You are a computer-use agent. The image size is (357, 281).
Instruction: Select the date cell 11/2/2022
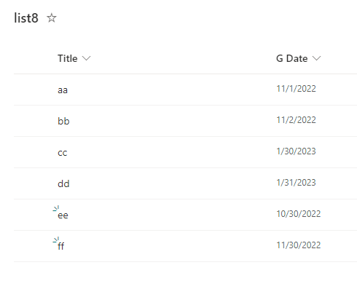296,120
